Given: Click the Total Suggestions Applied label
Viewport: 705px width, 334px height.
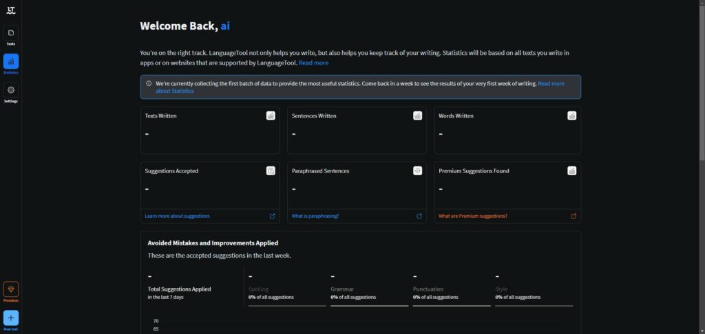Looking at the screenshot, I should coord(180,289).
